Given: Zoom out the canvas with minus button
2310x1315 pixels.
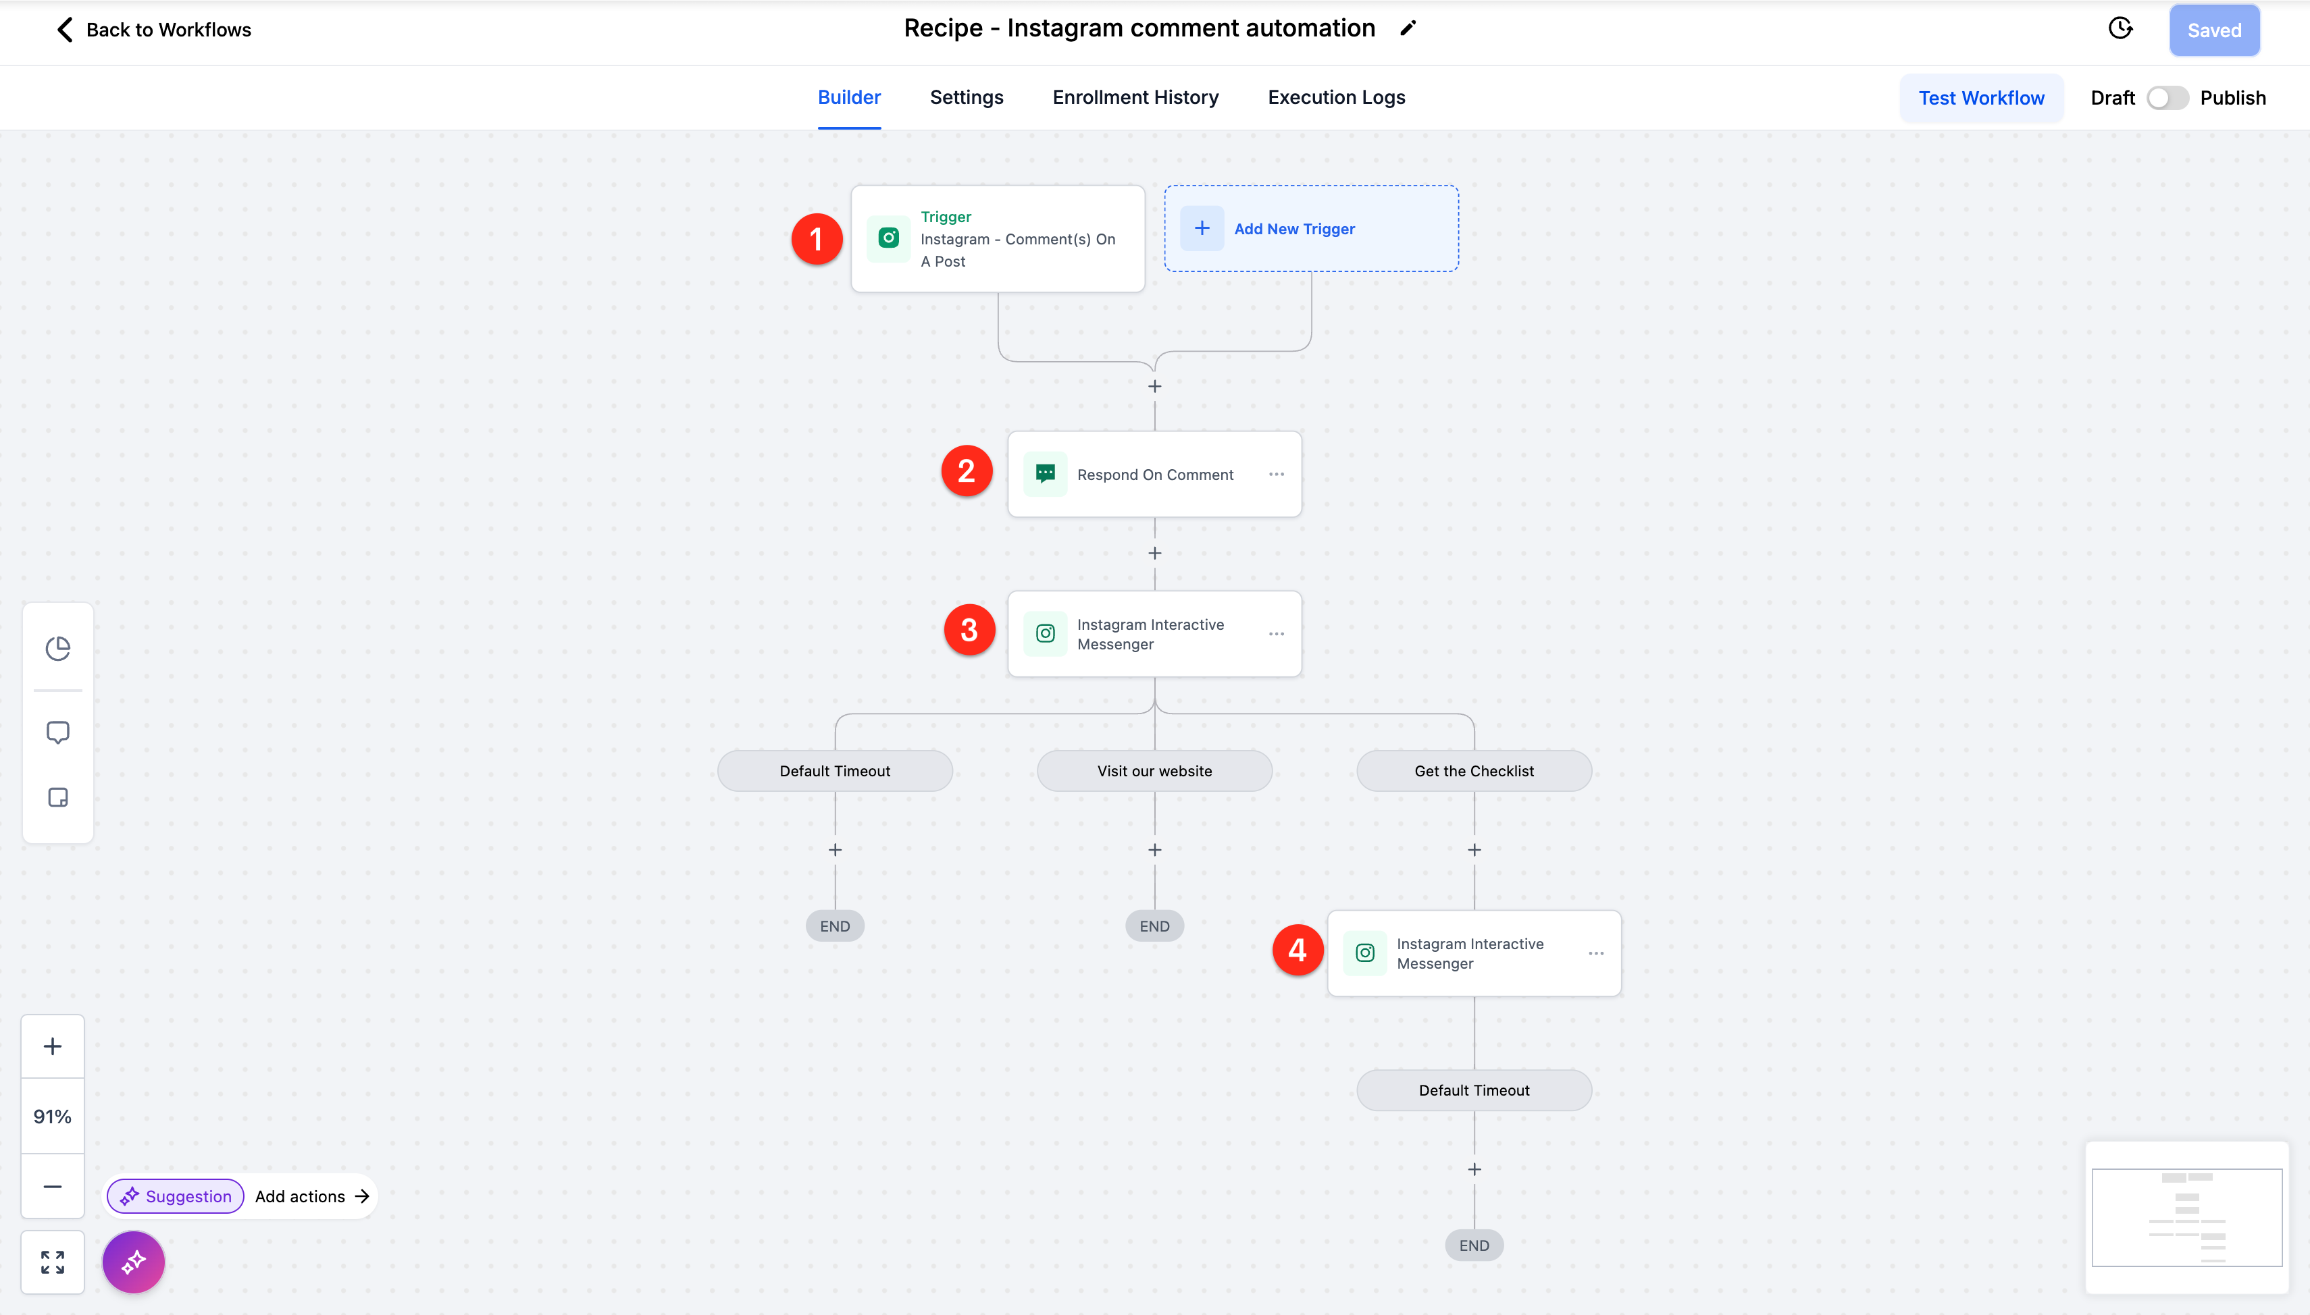Looking at the screenshot, I should click(x=53, y=1187).
